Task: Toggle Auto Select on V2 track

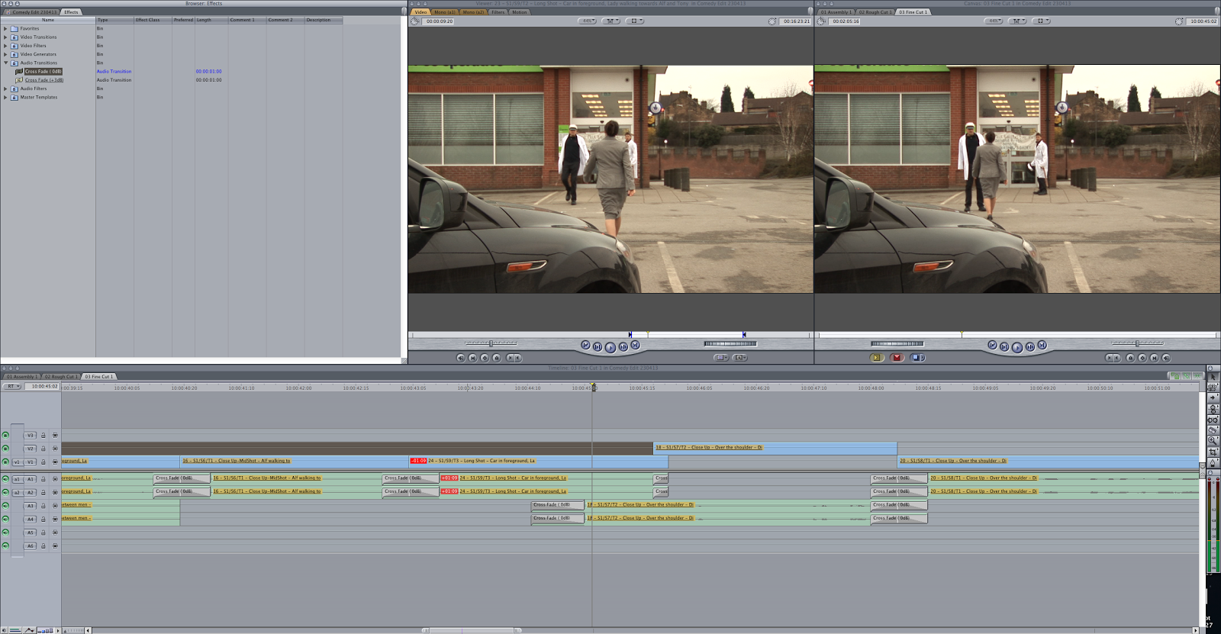Action: (55, 449)
